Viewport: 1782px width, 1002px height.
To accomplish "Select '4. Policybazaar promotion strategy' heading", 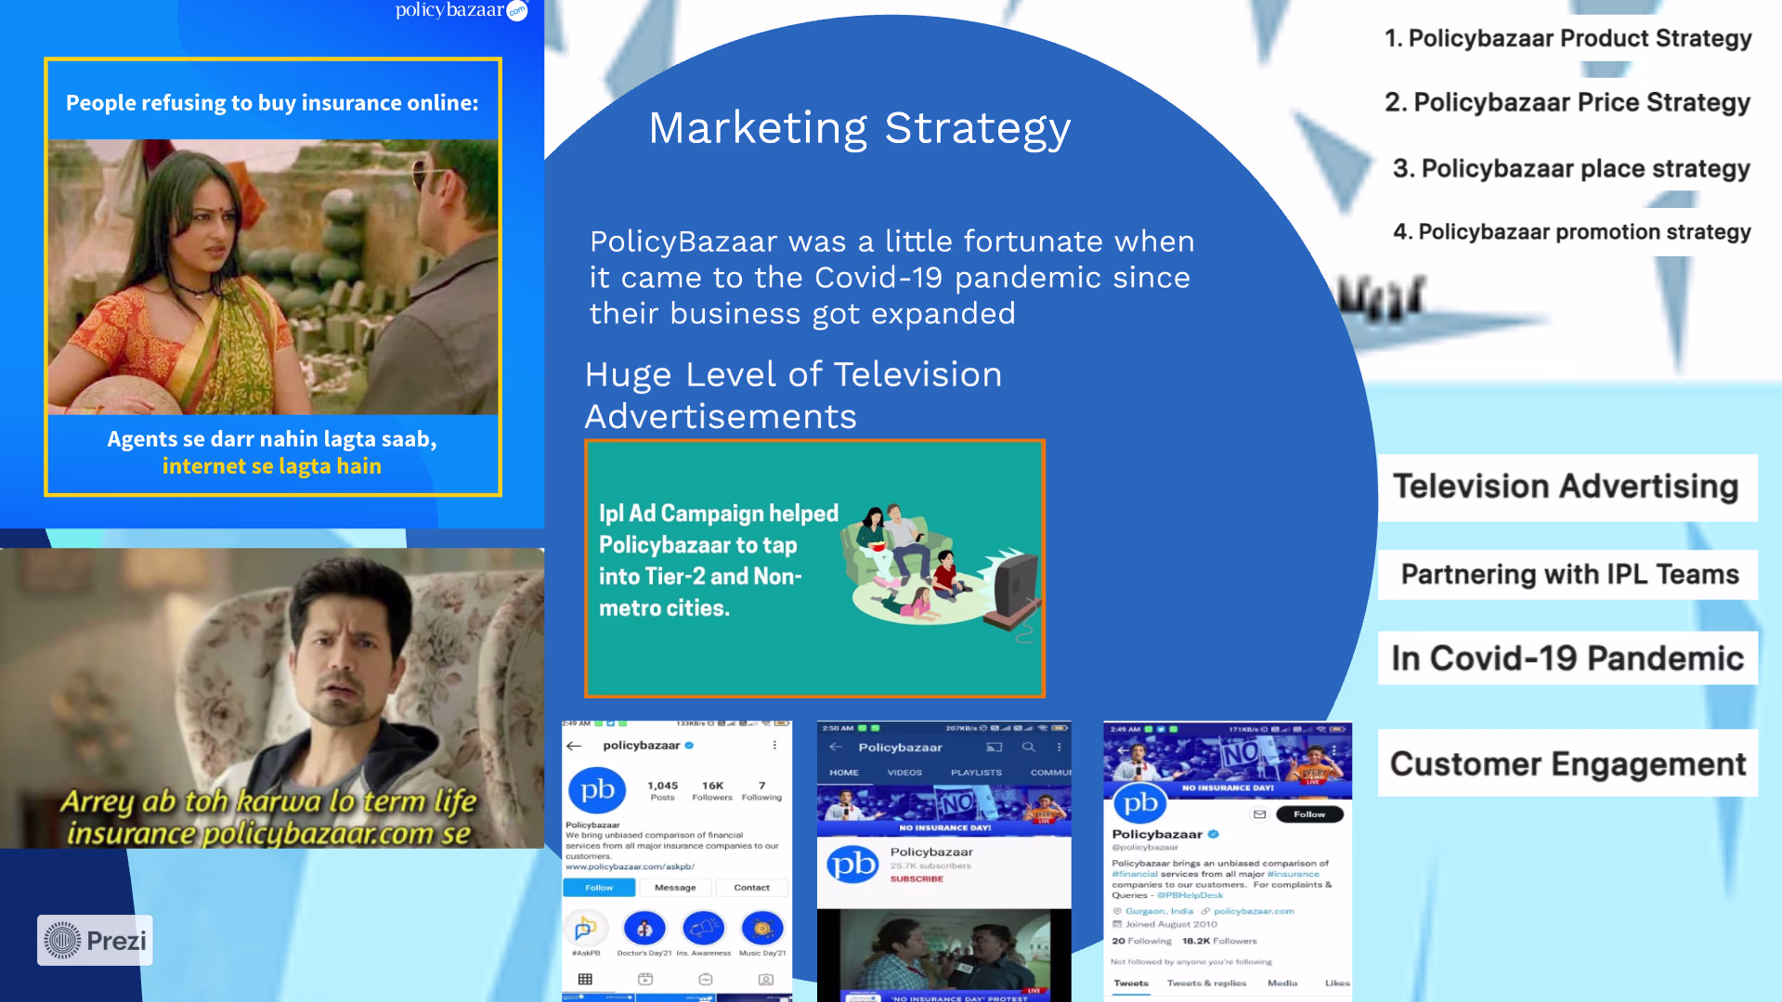I will click(1572, 231).
